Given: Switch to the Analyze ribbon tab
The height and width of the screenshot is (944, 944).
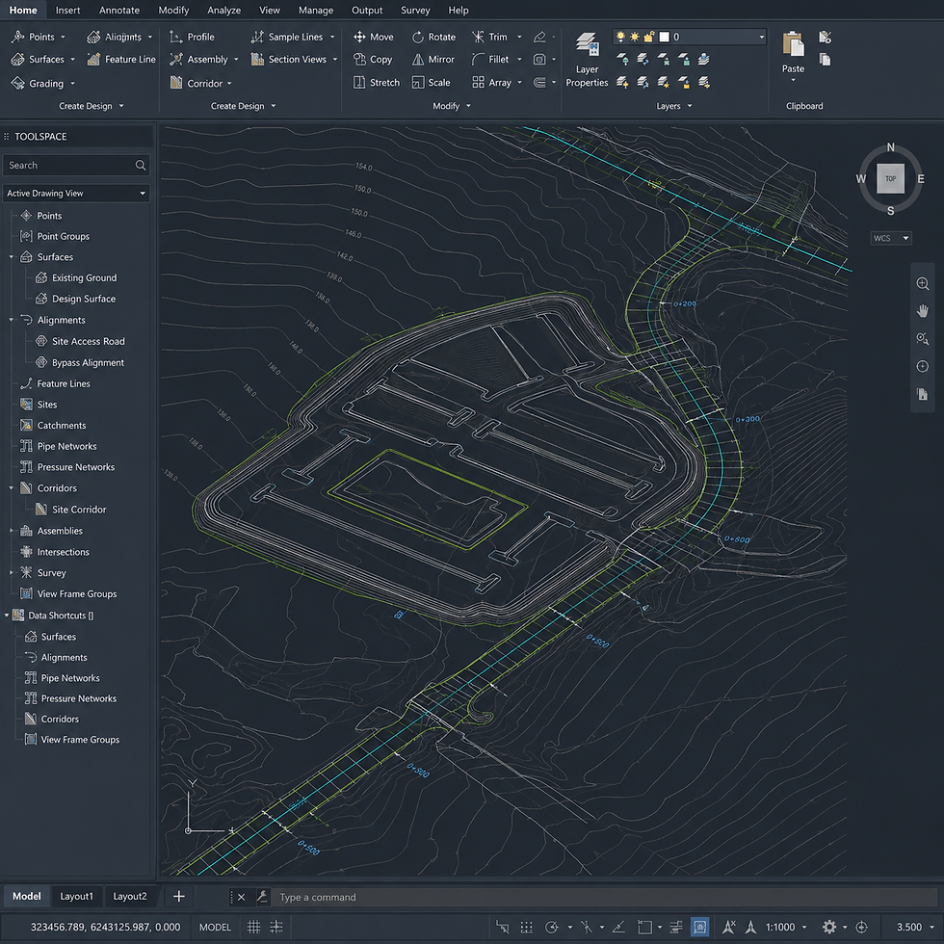Looking at the screenshot, I should (x=223, y=11).
